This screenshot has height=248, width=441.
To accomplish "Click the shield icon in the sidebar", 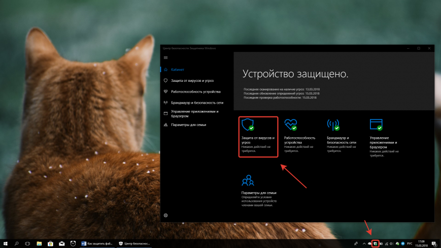I will pyautogui.click(x=165, y=80).
